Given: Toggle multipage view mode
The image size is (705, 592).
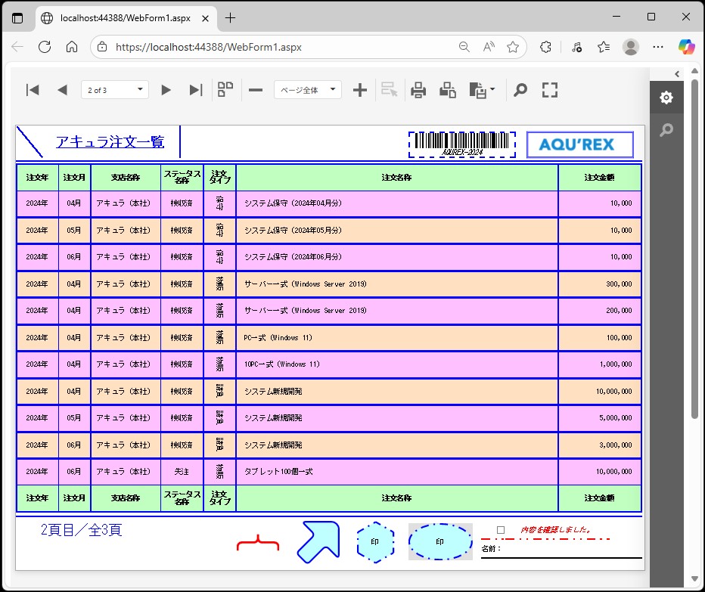Looking at the screenshot, I should pyautogui.click(x=225, y=90).
